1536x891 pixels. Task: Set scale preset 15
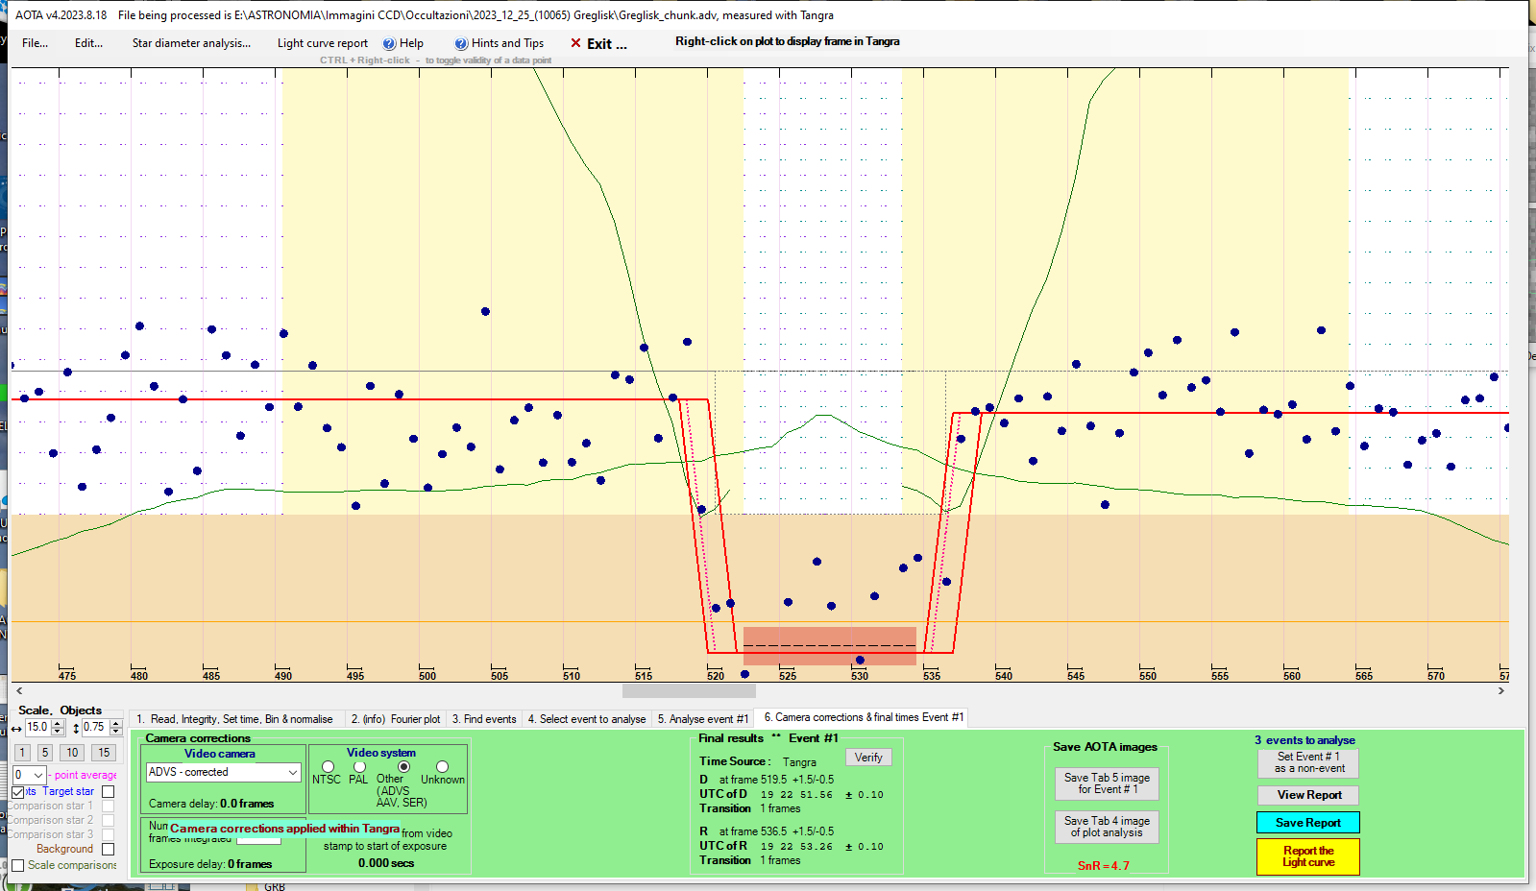104,753
